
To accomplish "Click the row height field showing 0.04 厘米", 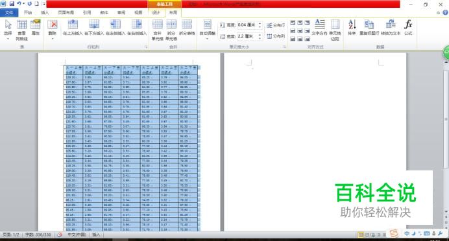I will click(247, 25).
